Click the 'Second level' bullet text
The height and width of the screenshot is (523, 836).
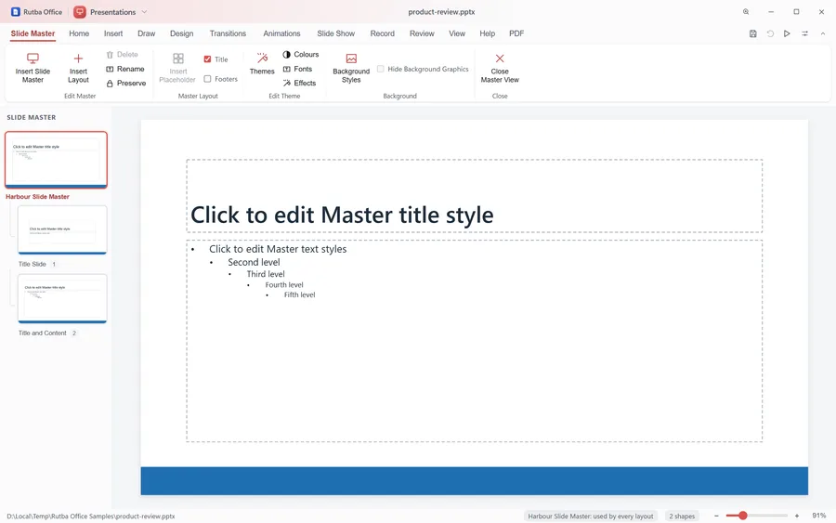[x=254, y=262]
